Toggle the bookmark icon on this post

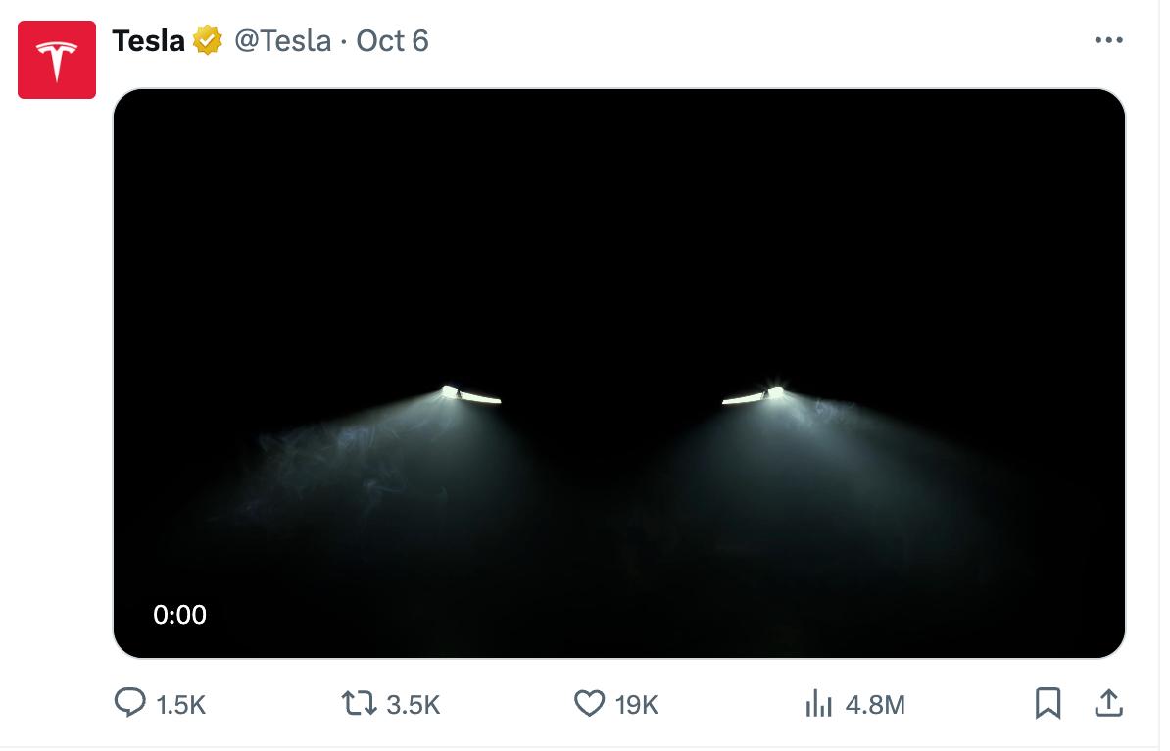(x=1048, y=703)
